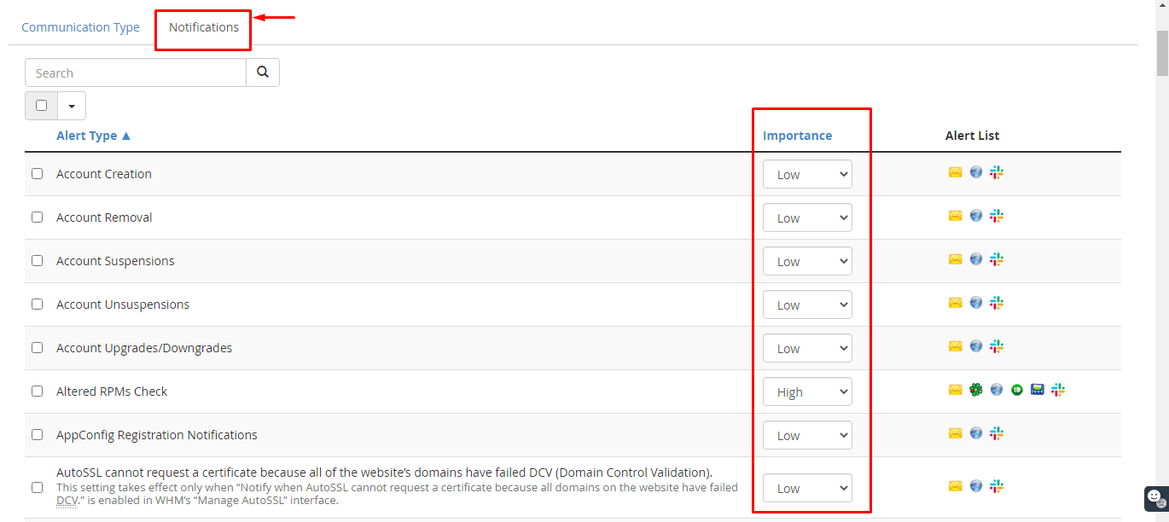Click the email icon in AppConfig Registration row

click(955, 433)
